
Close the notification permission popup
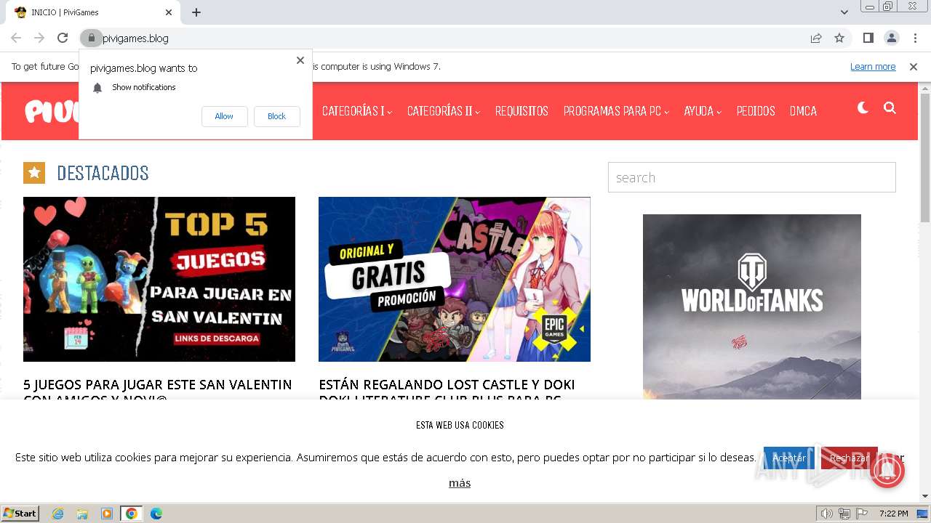[x=300, y=60]
